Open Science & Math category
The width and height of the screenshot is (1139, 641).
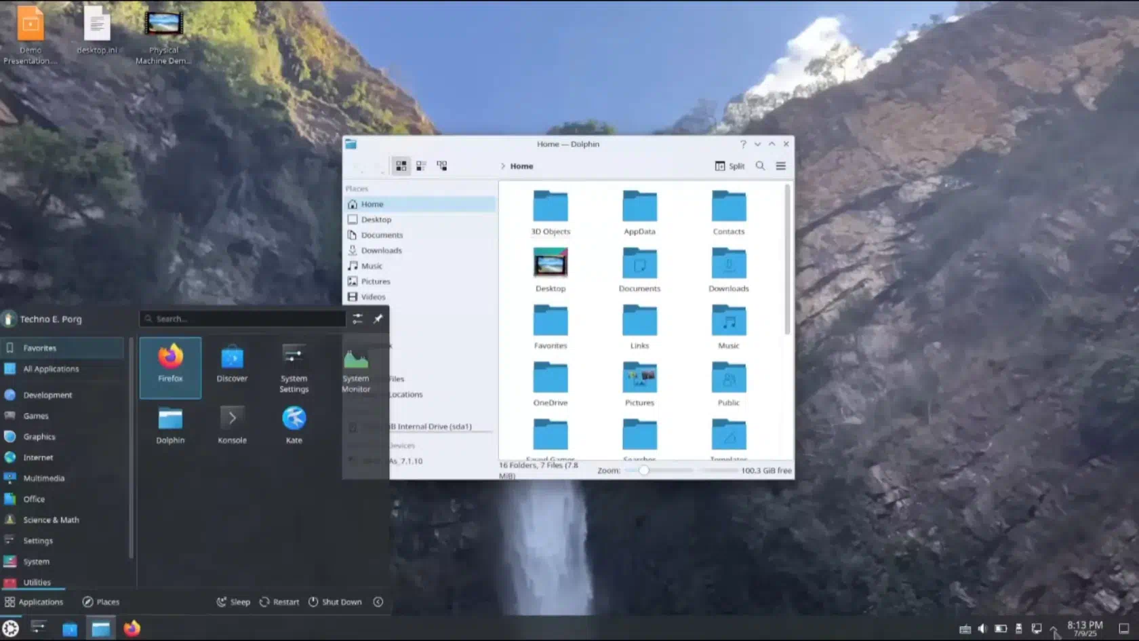(x=62, y=520)
